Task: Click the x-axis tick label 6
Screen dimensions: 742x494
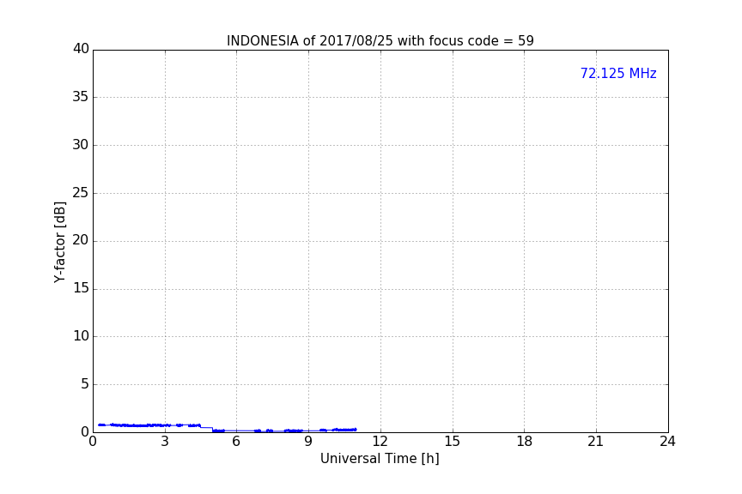Action: click(236, 442)
